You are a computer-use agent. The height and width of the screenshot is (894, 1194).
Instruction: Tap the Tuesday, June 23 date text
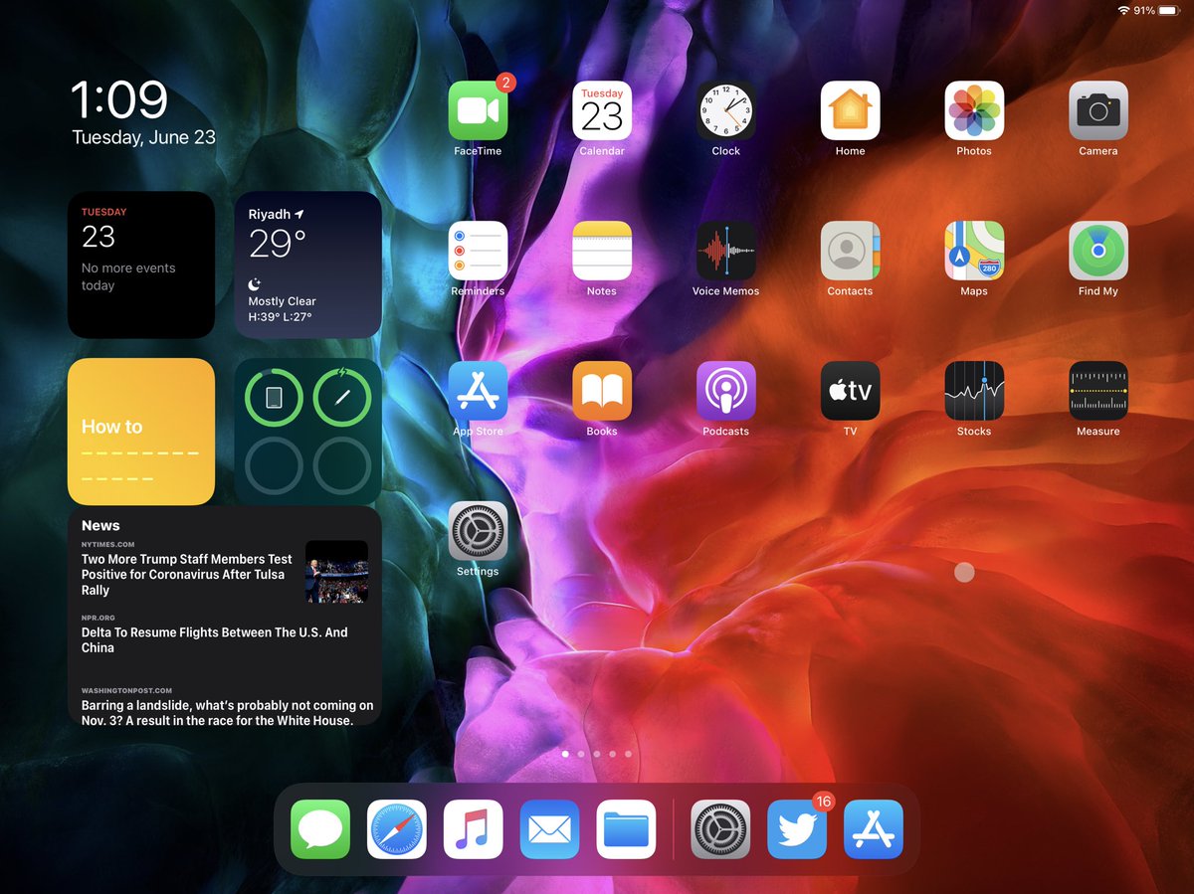pyautogui.click(x=144, y=138)
